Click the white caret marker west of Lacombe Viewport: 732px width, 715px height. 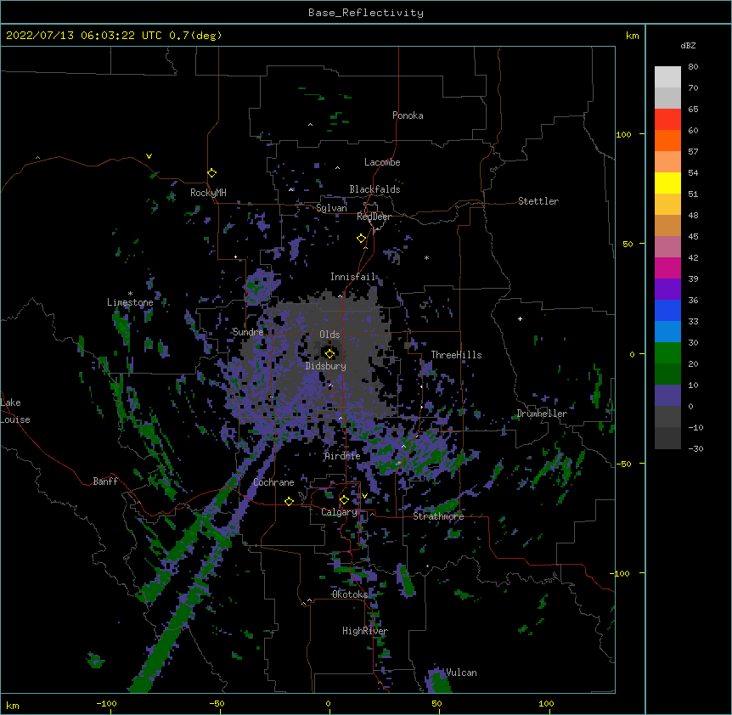[x=337, y=168]
